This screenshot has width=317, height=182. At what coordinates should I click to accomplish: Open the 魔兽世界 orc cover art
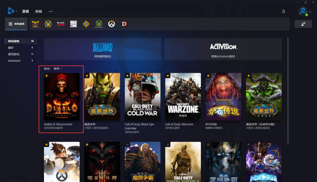click(x=102, y=97)
